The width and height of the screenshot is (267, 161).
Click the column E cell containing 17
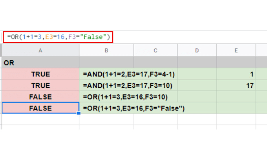pyautogui.click(x=236, y=85)
